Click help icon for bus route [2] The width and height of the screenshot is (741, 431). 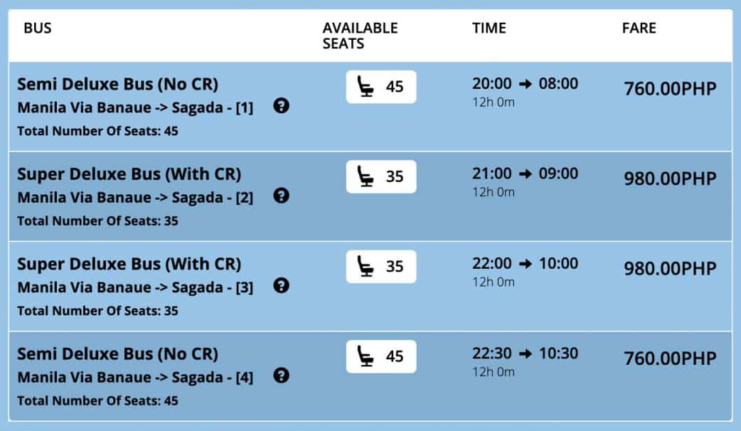click(281, 196)
